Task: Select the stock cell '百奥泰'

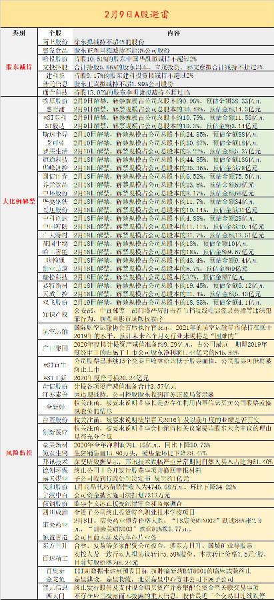Action: pyautogui.click(x=55, y=569)
